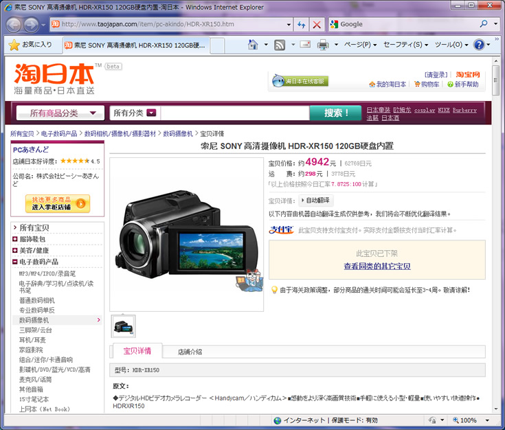Click the お気に入り favorites button
The height and width of the screenshot is (430, 505).
pyautogui.click(x=30, y=45)
